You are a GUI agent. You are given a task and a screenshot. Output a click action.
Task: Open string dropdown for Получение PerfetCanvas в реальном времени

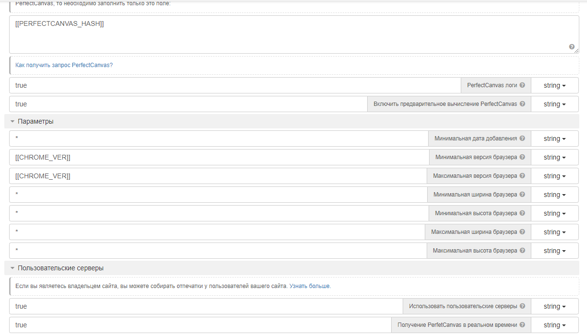click(x=554, y=325)
